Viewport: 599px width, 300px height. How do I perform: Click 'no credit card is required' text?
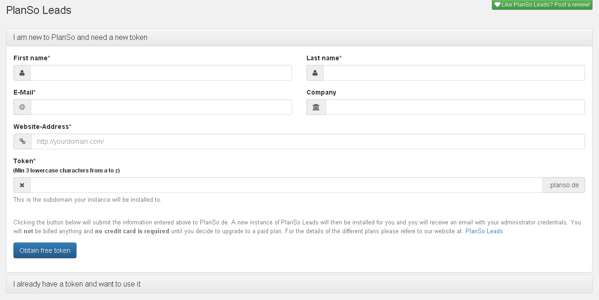pos(132,231)
